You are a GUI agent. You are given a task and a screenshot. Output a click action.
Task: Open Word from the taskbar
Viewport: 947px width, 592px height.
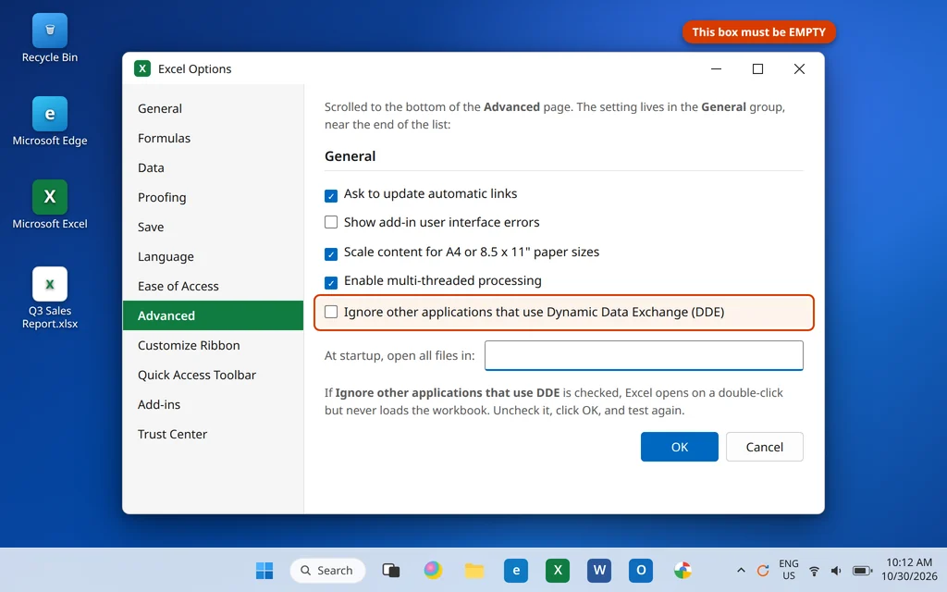pos(599,570)
